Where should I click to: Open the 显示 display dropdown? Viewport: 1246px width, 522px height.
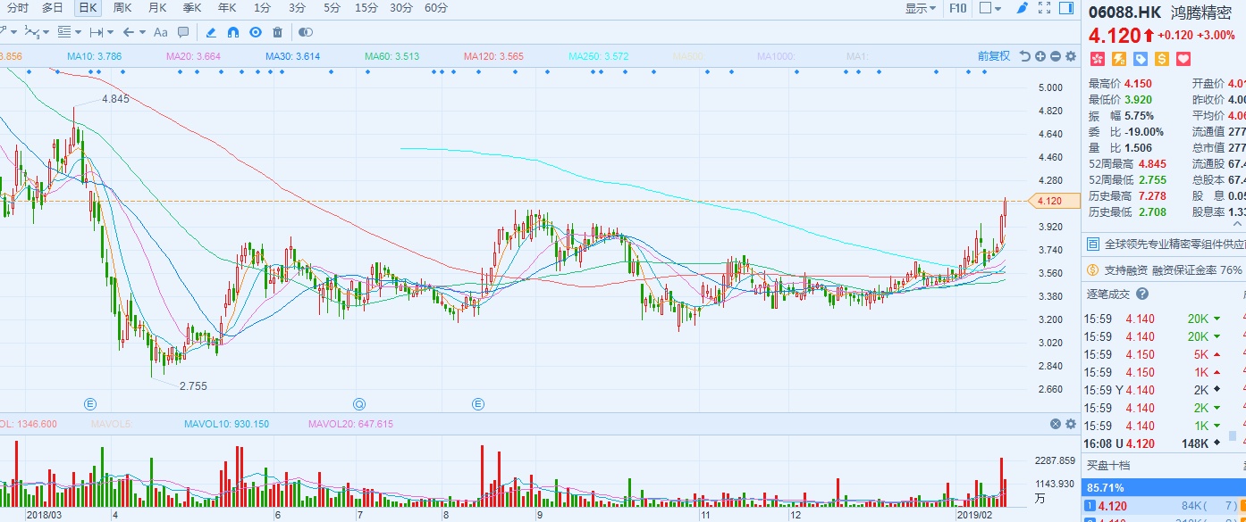[920, 8]
